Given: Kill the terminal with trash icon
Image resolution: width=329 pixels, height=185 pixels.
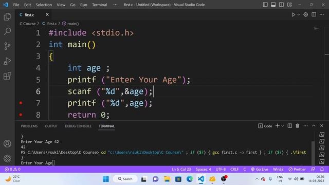Looking at the screenshot, I should click(x=298, y=125).
